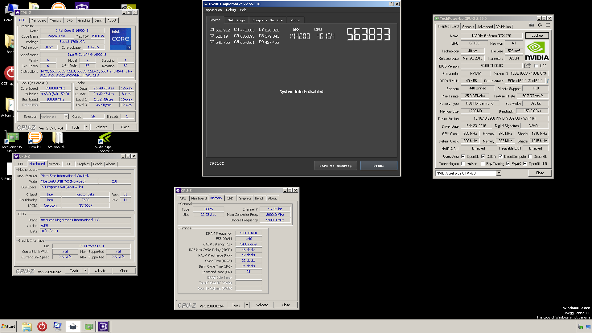Click the help question mark in Aquamark title bar
Viewport: 592px width, 333px height.
coord(392,4)
